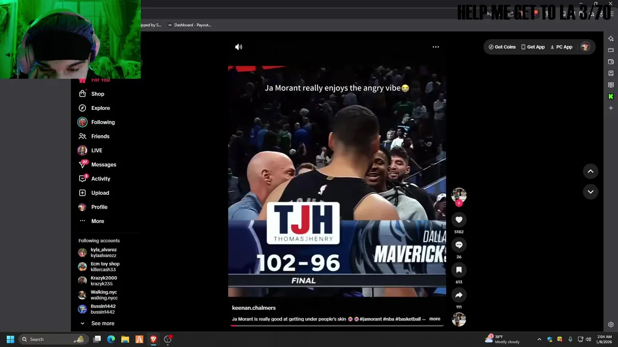Open the Windows Start menu
The image size is (618, 347).
tap(10, 339)
